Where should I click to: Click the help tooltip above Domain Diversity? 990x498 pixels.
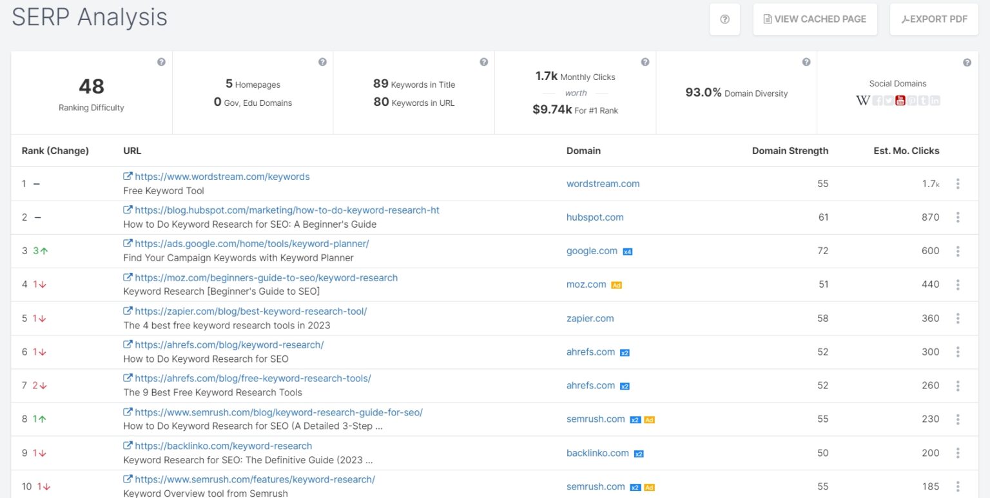coord(806,61)
